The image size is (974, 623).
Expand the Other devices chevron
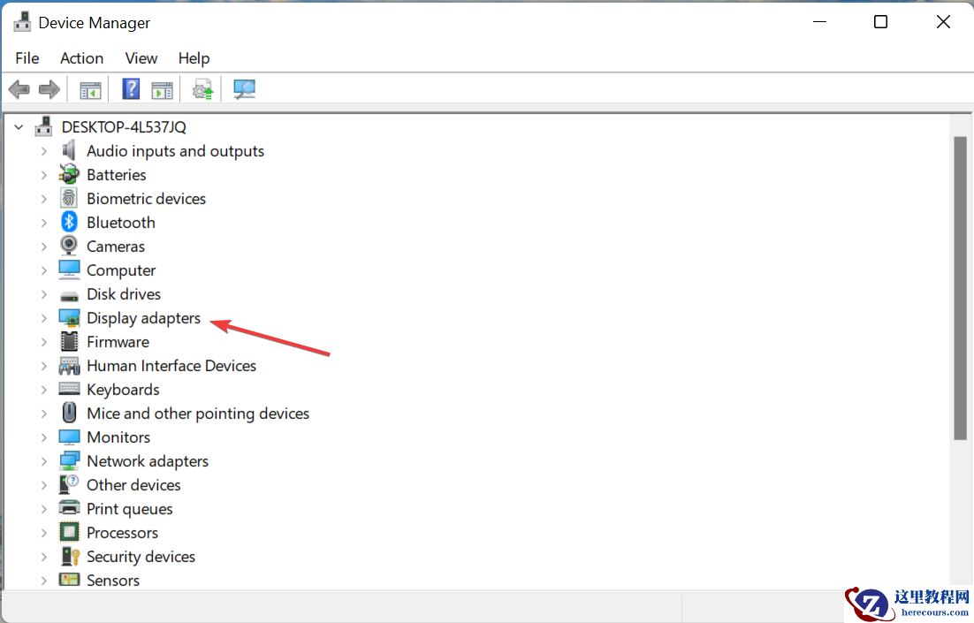click(x=43, y=484)
